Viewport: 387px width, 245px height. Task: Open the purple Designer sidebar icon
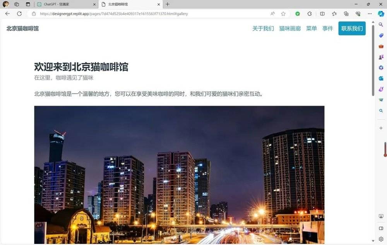pyautogui.click(x=381, y=89)
